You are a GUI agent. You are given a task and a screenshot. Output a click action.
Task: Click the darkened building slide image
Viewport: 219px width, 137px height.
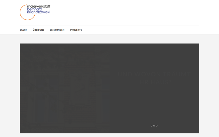(65, 88)
